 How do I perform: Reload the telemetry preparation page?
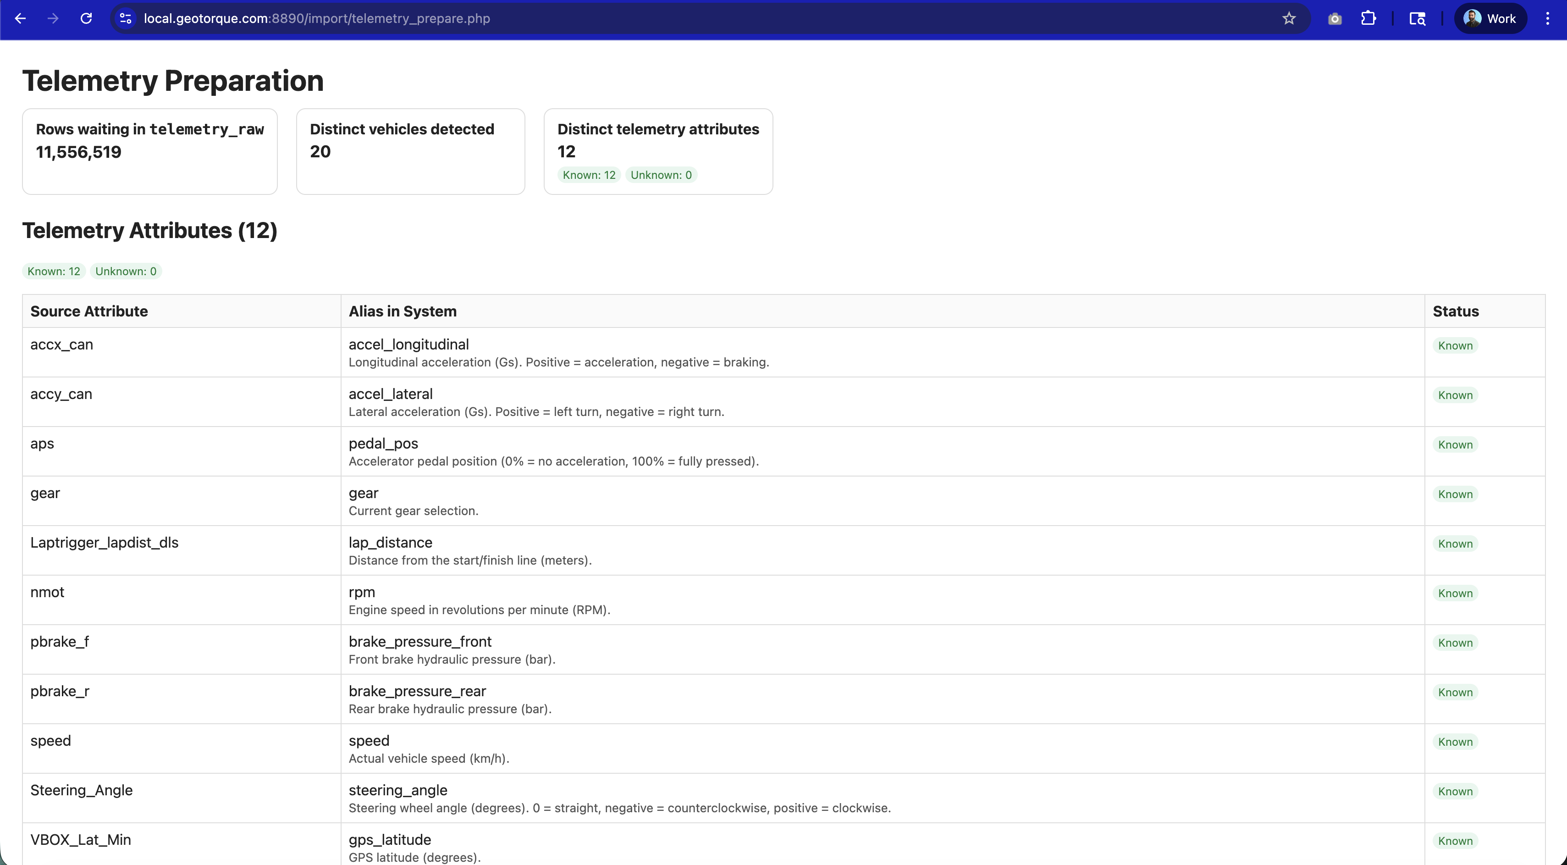click(86, 18)
